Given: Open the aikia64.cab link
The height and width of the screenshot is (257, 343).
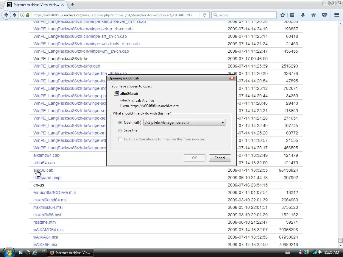Looking at the screenshot, I should 44,163.
